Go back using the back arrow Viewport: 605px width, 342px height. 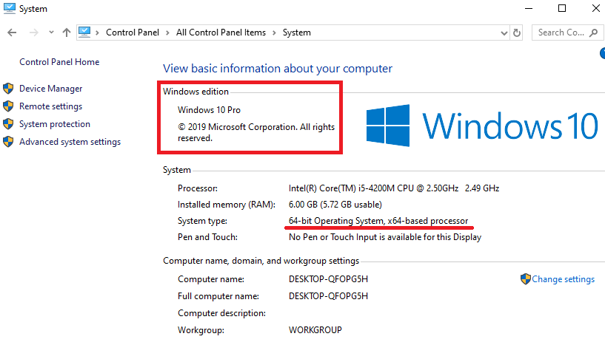click(12, 33)
